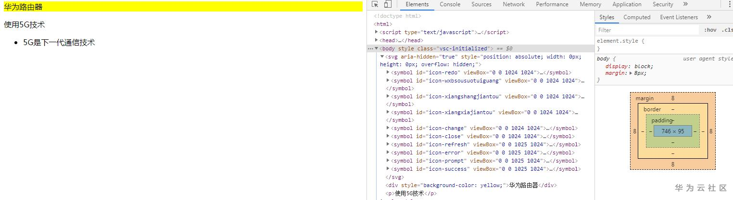Select the Computed sidebar tab
733x200 pixels.
click(637, 17)
